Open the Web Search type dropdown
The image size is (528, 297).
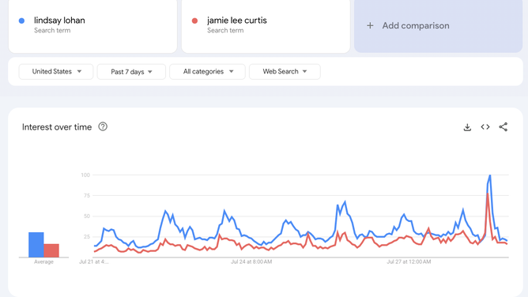tap(285, 72)
